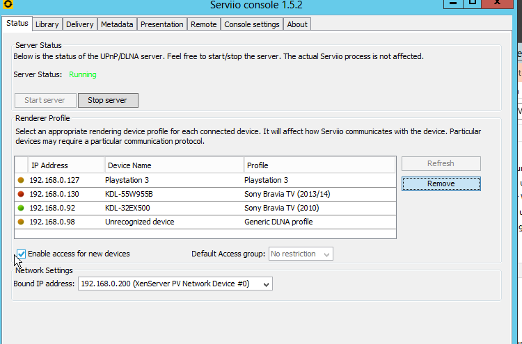Switch to the Library tab

pos(47,24)
